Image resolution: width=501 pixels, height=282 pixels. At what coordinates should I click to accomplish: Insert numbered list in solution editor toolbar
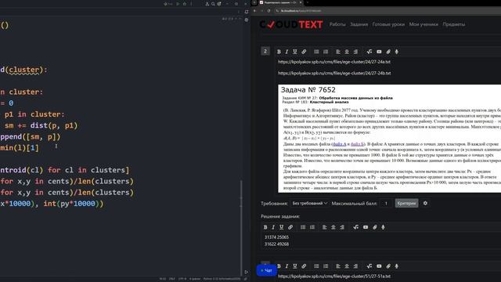pos(312,227)
